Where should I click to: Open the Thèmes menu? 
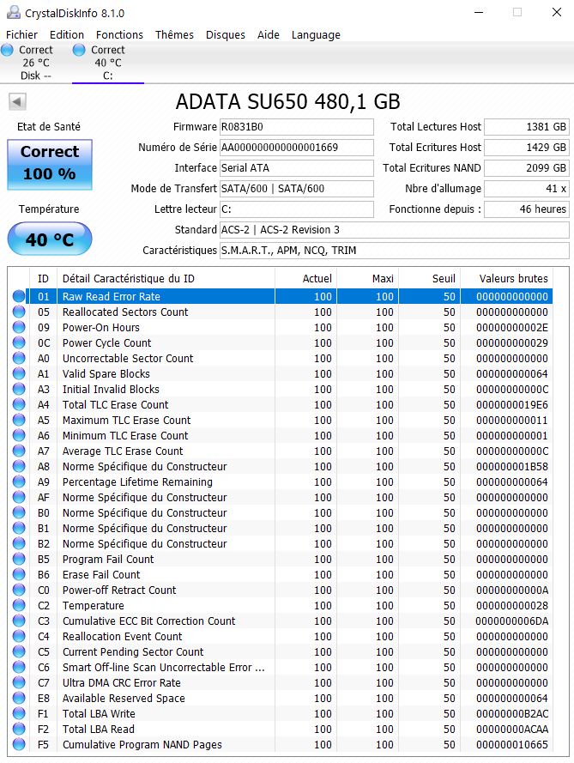point(174,34)
